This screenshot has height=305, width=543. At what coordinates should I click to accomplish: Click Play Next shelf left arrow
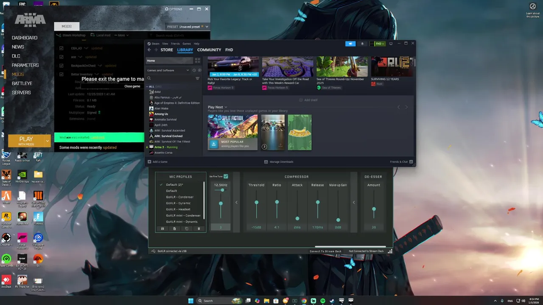[x=398, y=107]
